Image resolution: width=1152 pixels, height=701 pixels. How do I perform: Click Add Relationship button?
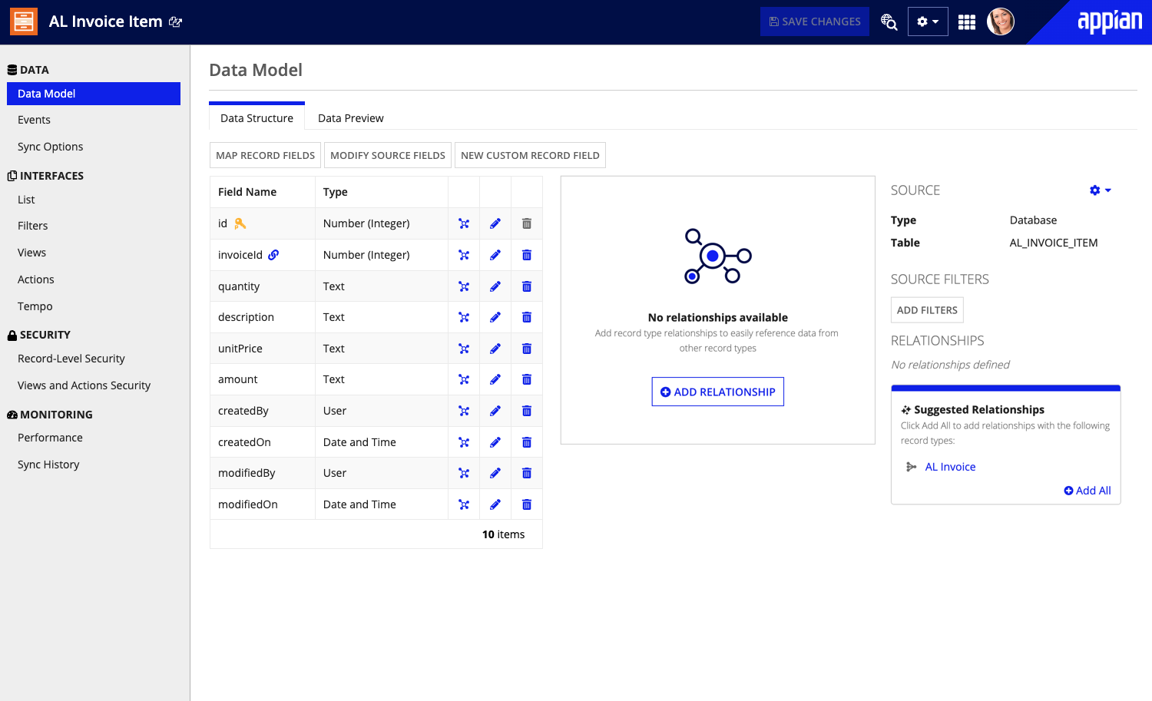pos(718,392)
